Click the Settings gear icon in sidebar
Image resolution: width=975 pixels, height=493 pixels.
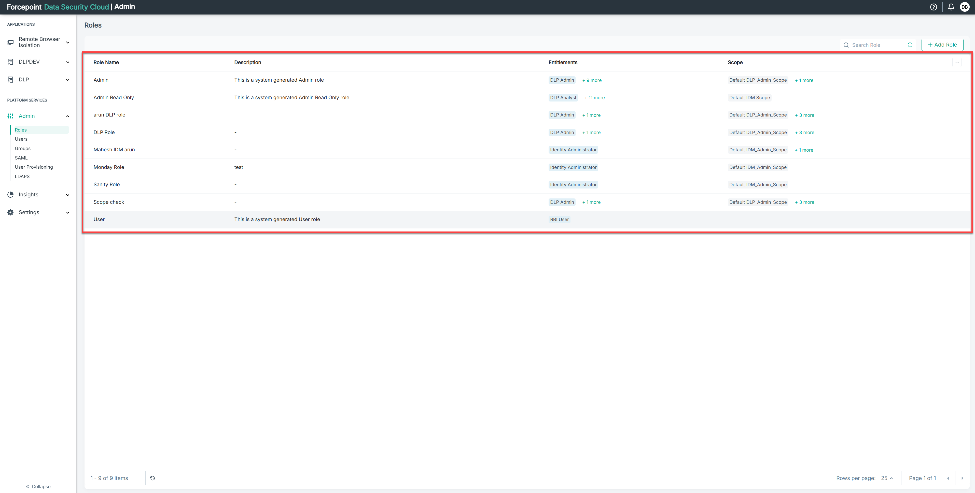[11, 212]
